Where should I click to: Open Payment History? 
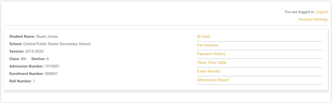211,54
